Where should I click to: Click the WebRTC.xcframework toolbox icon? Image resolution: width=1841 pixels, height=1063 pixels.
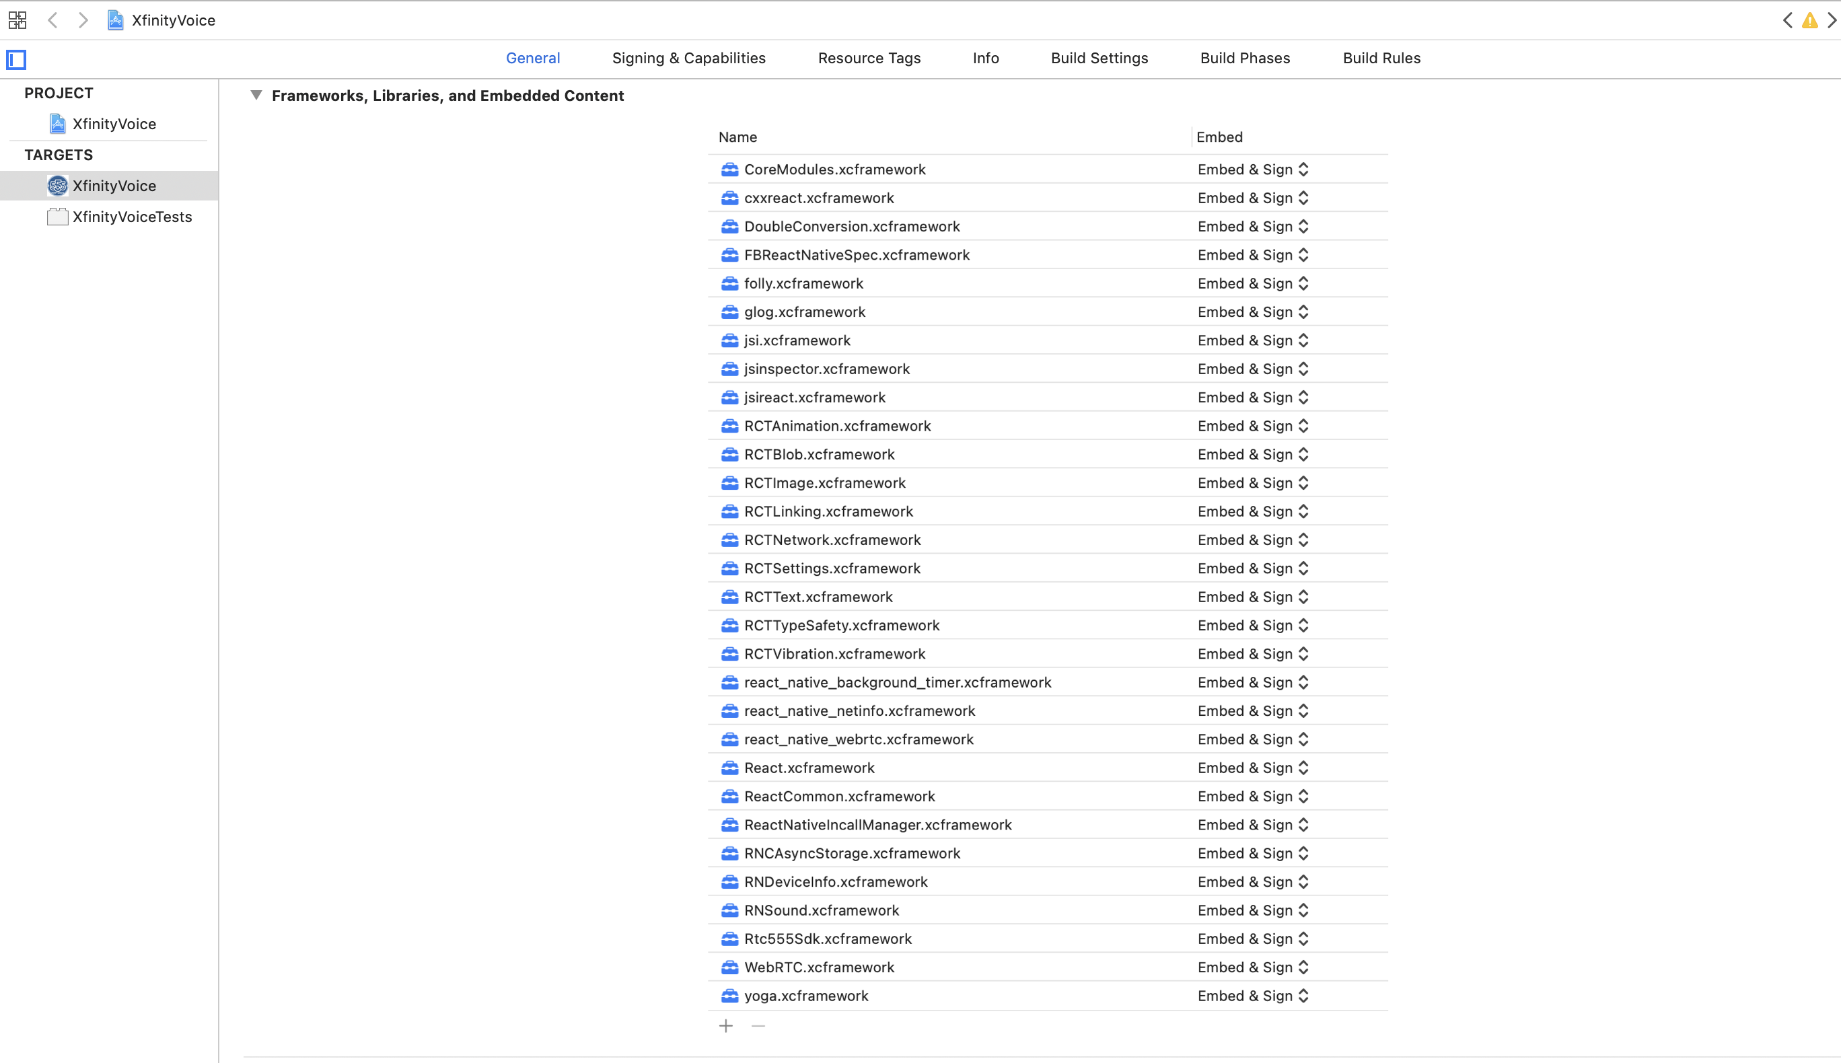pos(729,967)
